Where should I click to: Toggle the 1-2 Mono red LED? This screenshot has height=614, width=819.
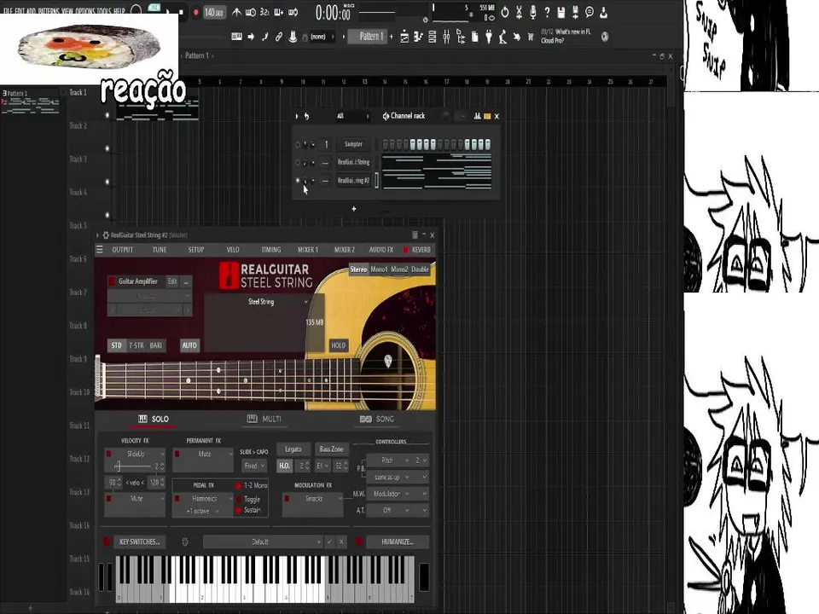239,486
